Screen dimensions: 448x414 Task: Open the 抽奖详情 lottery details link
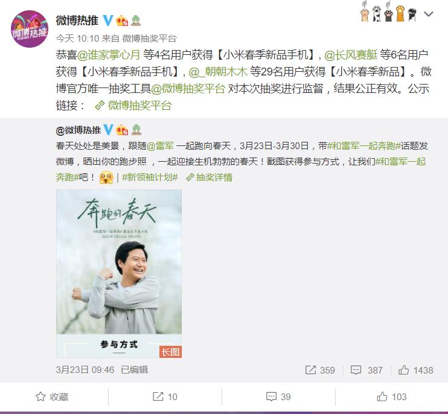(209, 177)
